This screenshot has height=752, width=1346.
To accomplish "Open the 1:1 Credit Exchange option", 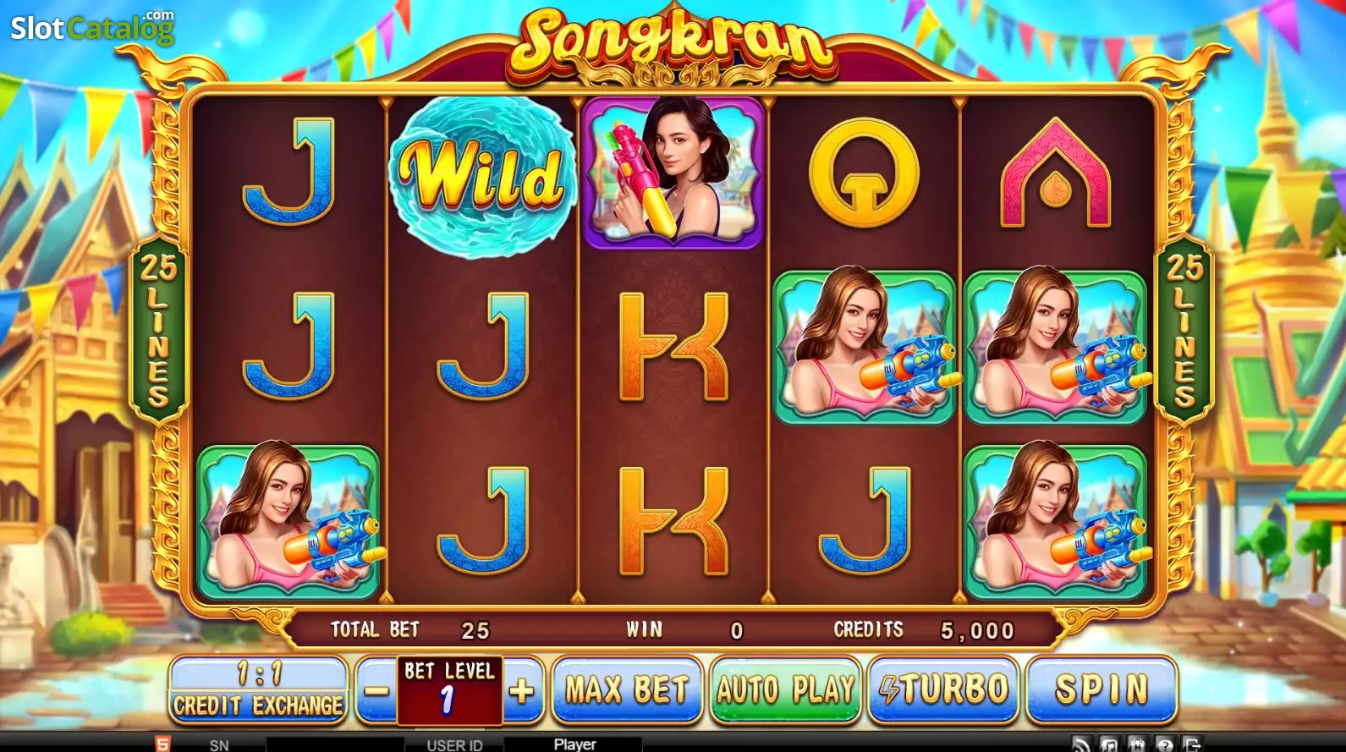I will point(258,690).
